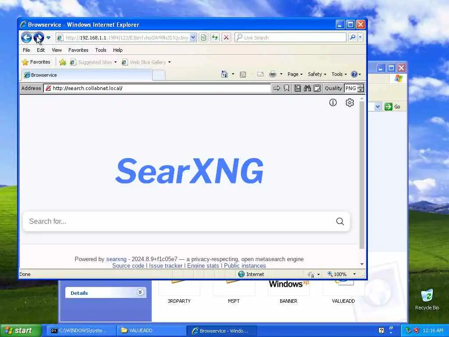
Task: Focus the Live Search box
Action: (290, 38)
